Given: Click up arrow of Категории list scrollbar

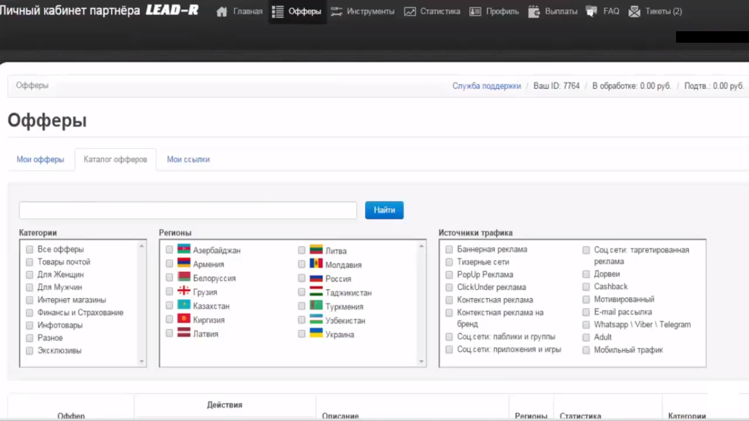Looking at the screenshot, I should pyautogui.click(x=141, y=246).
